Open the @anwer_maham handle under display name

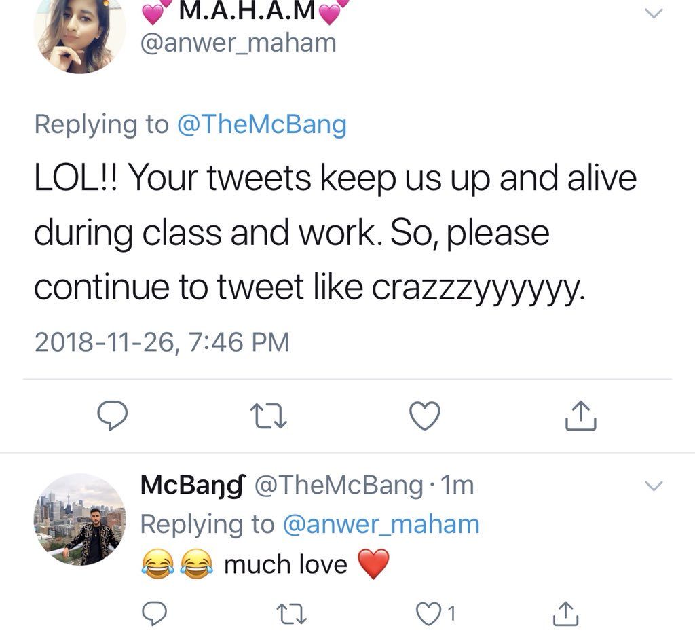[238, 43]
